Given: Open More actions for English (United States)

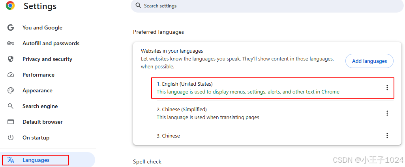Looking at the screenshot, I should coord(387,88).
